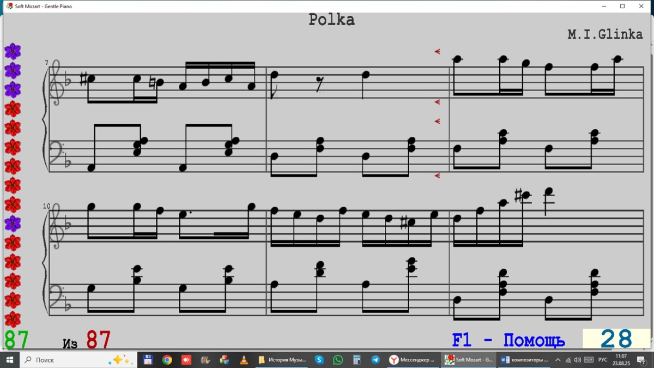Click the red arrow marker above the top treble staff
Screen dimensions: 654x368
point(437,52)
